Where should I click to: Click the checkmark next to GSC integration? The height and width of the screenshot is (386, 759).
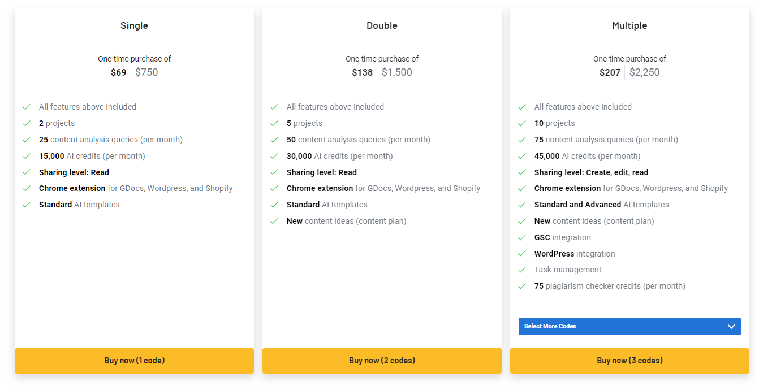(522, 237)
